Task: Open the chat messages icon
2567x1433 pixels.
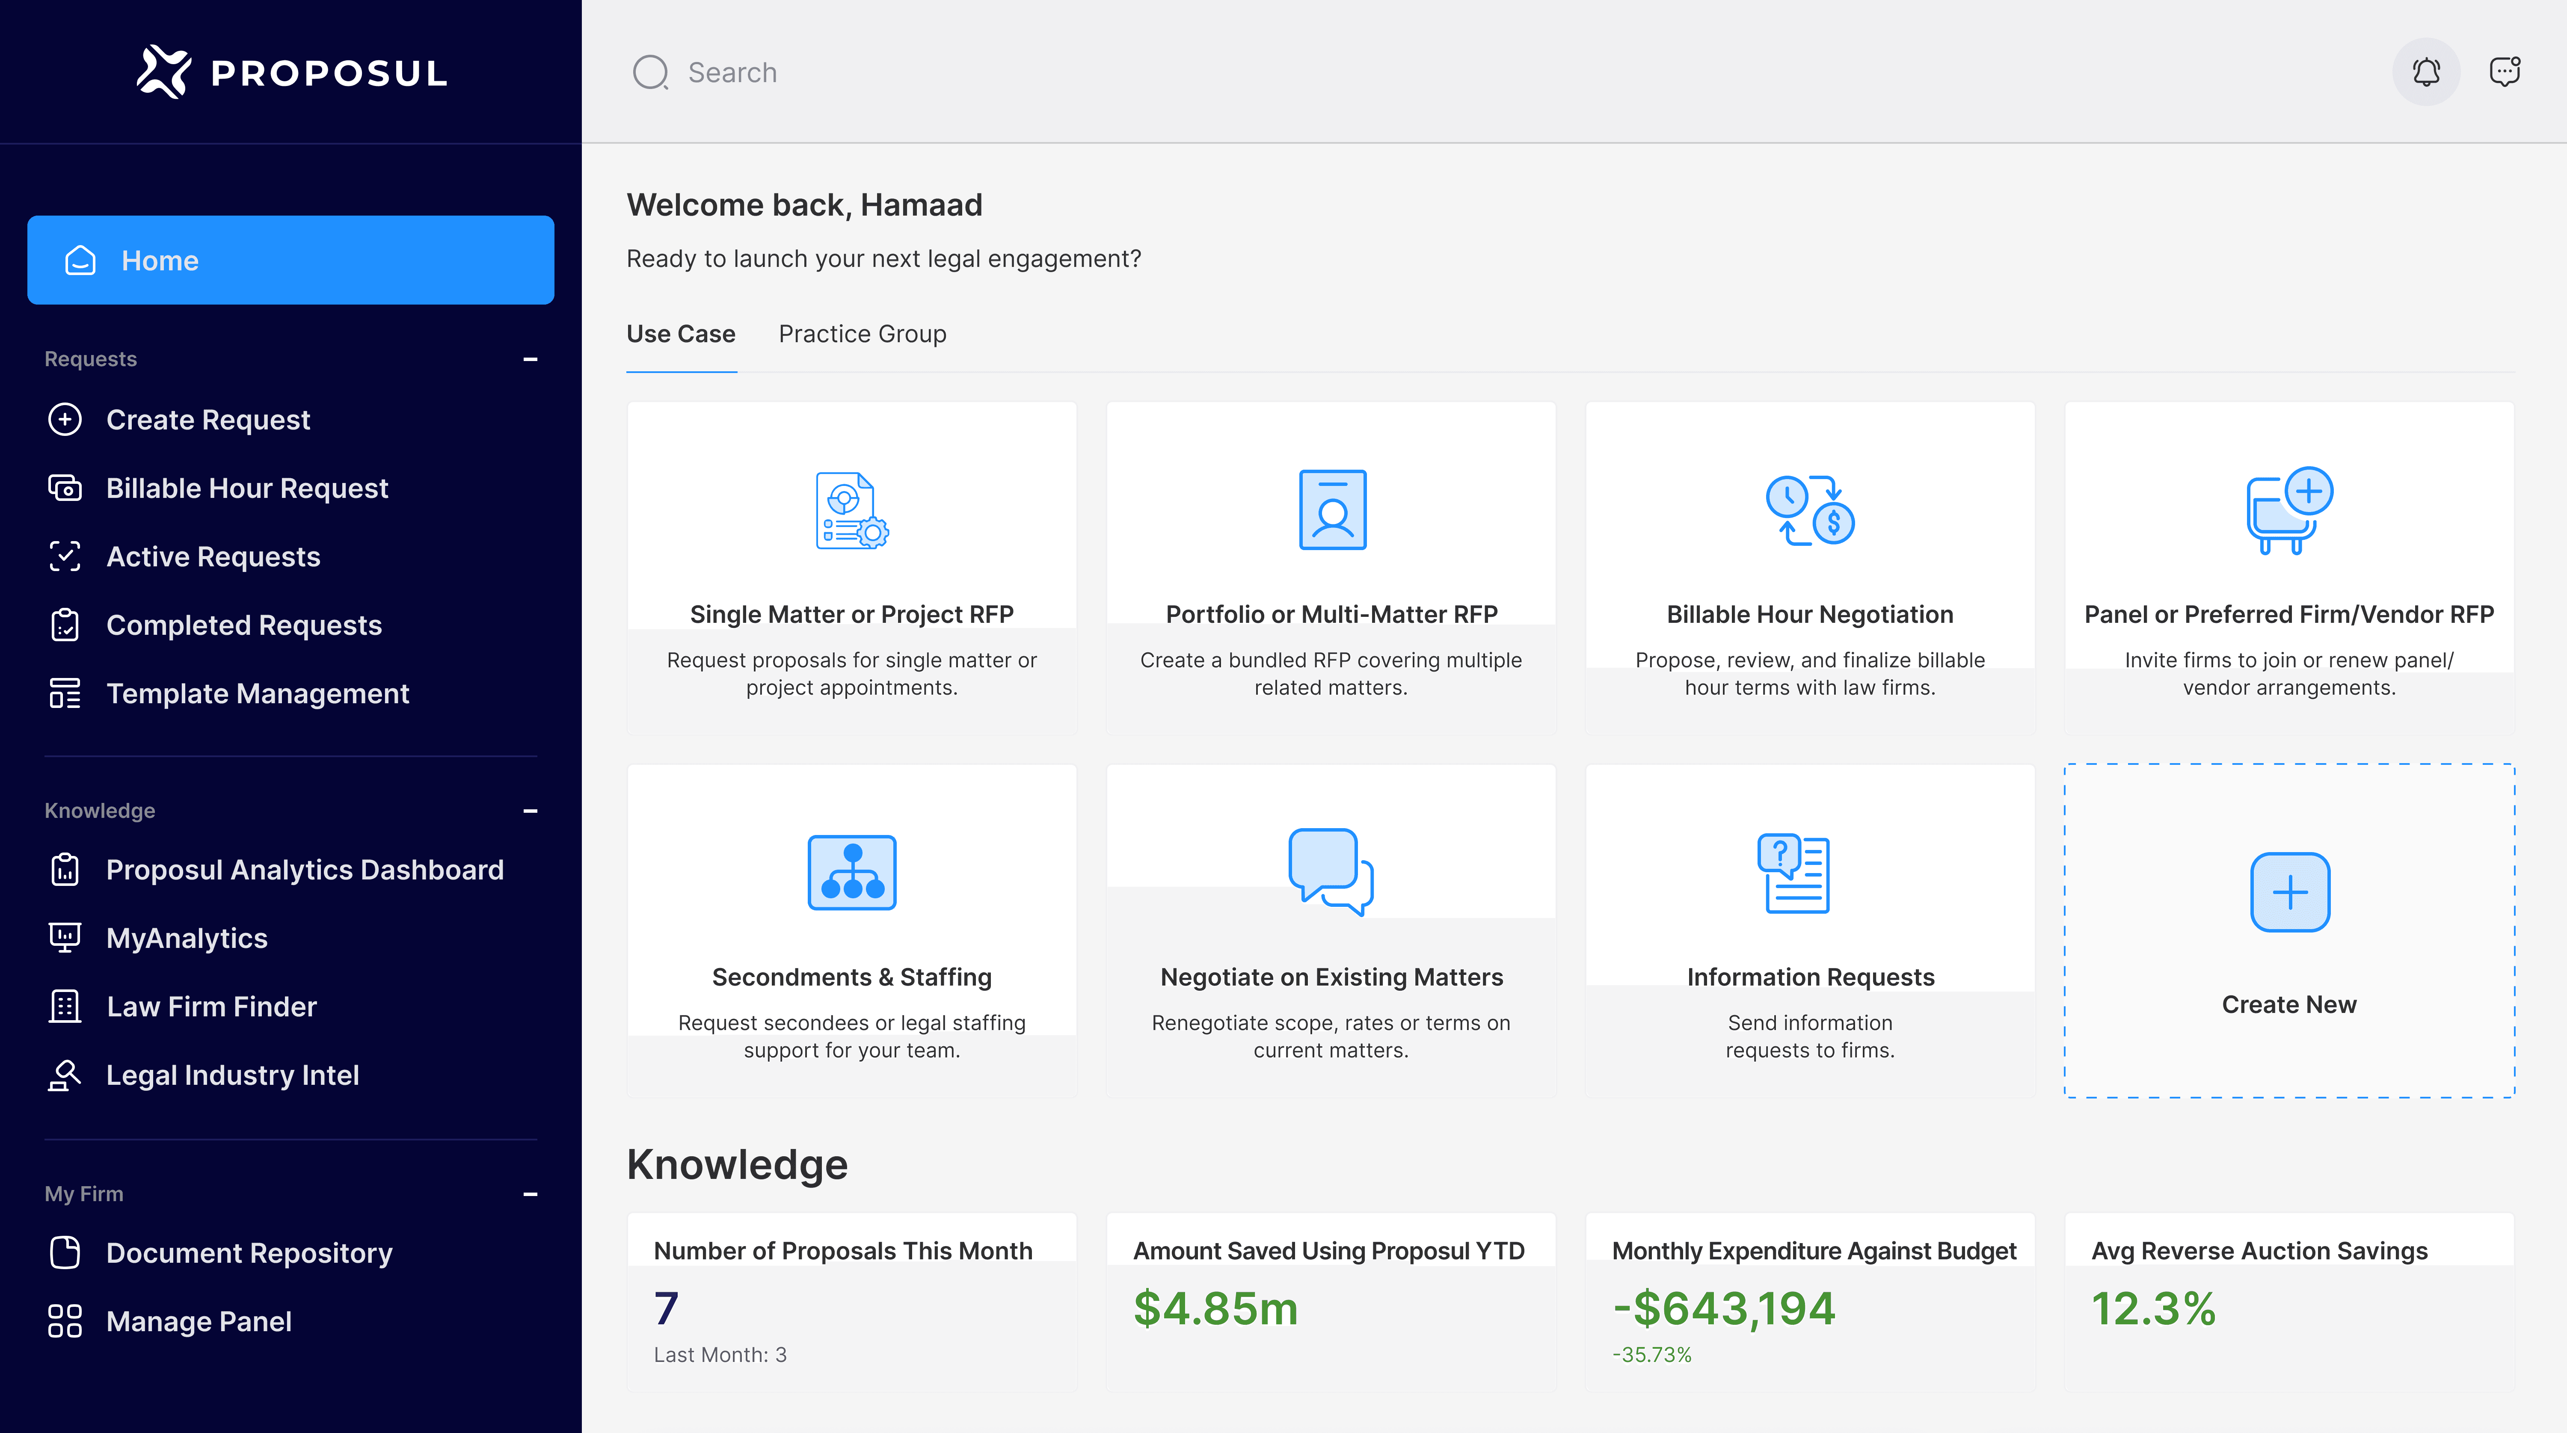Action: coord(2503,72)
